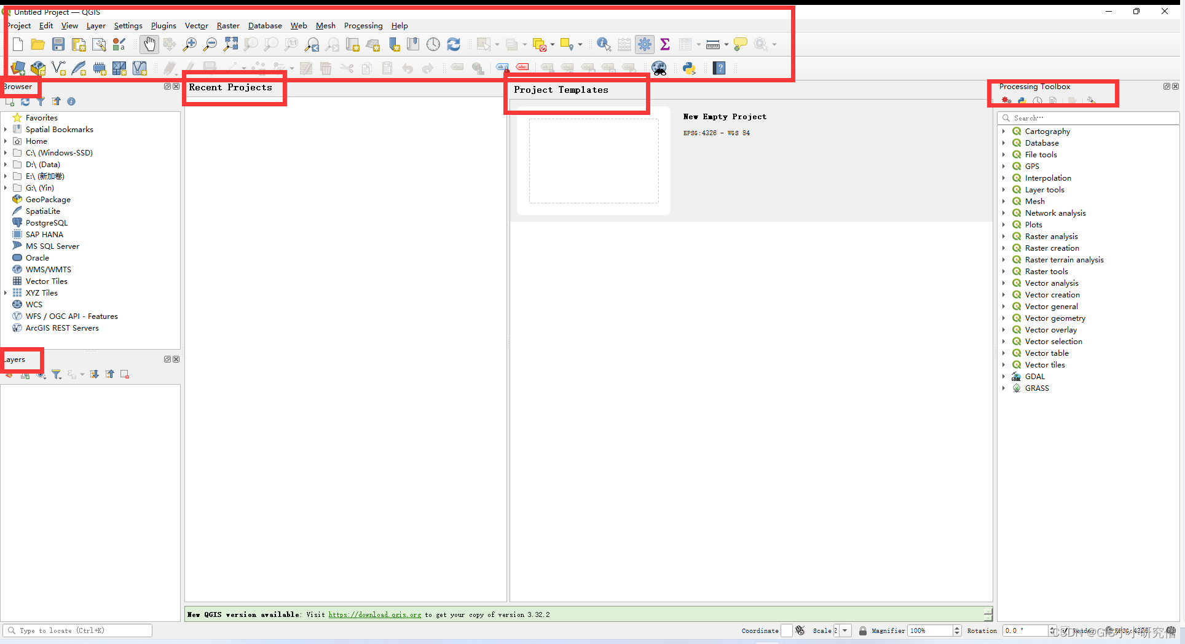Open the Layer menu
The height and width of the screenshot is (644, 1185).
(x=96, y=26)
